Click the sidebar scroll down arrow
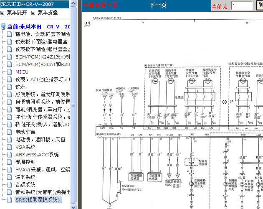 (73, 206)
